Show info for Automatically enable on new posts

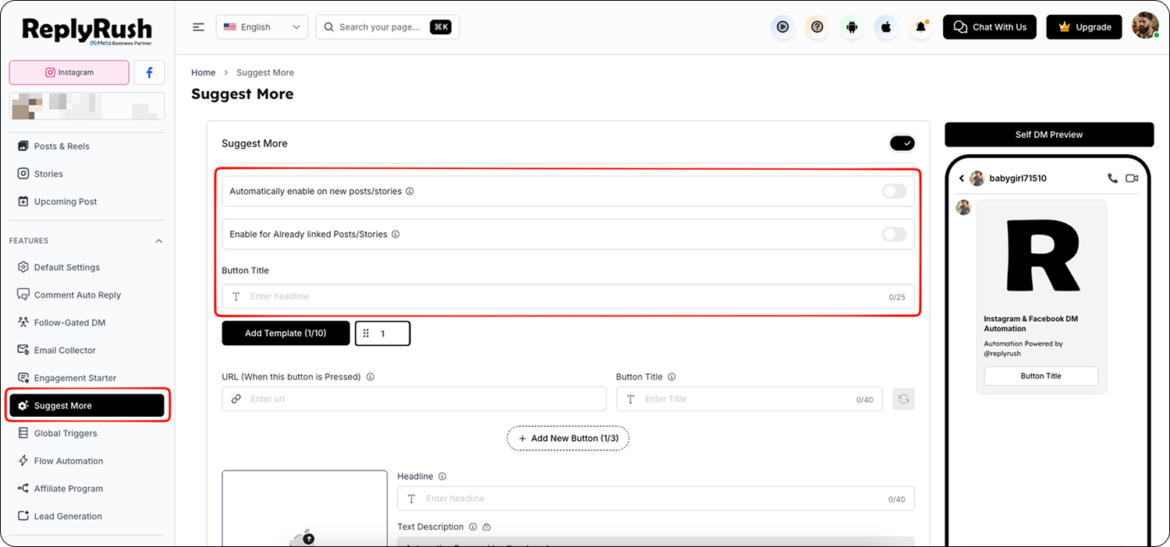point(410,191)
